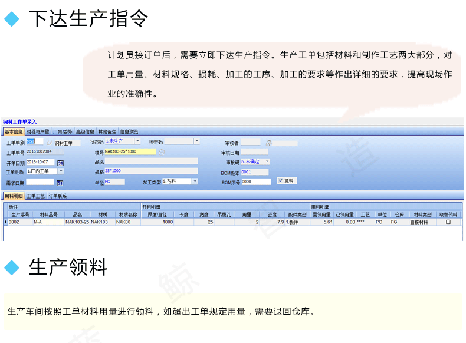Viewport: 466px width, 343px height.
Task: Click the 单位 field FG
Action: pos(114,182)
